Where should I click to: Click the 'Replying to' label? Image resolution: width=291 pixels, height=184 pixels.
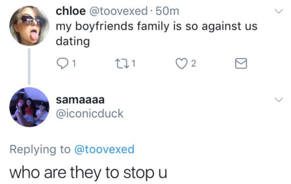(x=40, y=149)
